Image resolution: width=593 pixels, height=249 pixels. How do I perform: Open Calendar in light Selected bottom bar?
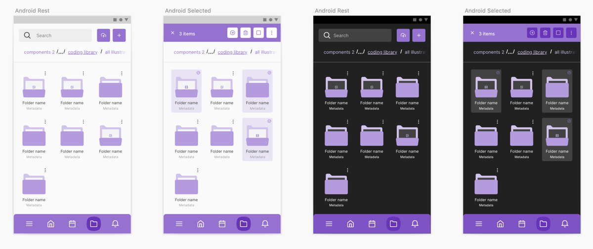[222, 224]
